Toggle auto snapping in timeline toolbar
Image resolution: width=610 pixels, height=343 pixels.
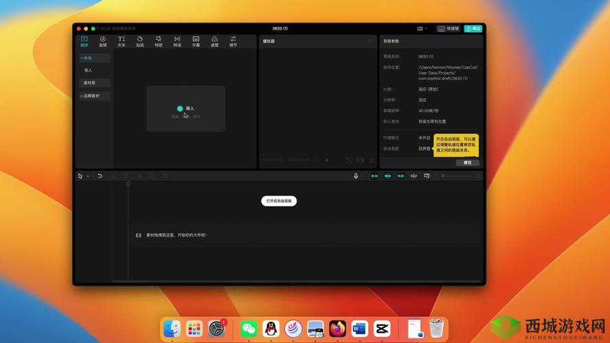[388, 176]
